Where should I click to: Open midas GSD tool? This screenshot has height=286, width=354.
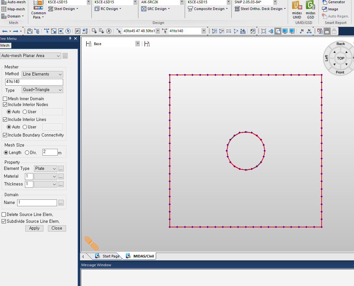[x=310, y=10]
